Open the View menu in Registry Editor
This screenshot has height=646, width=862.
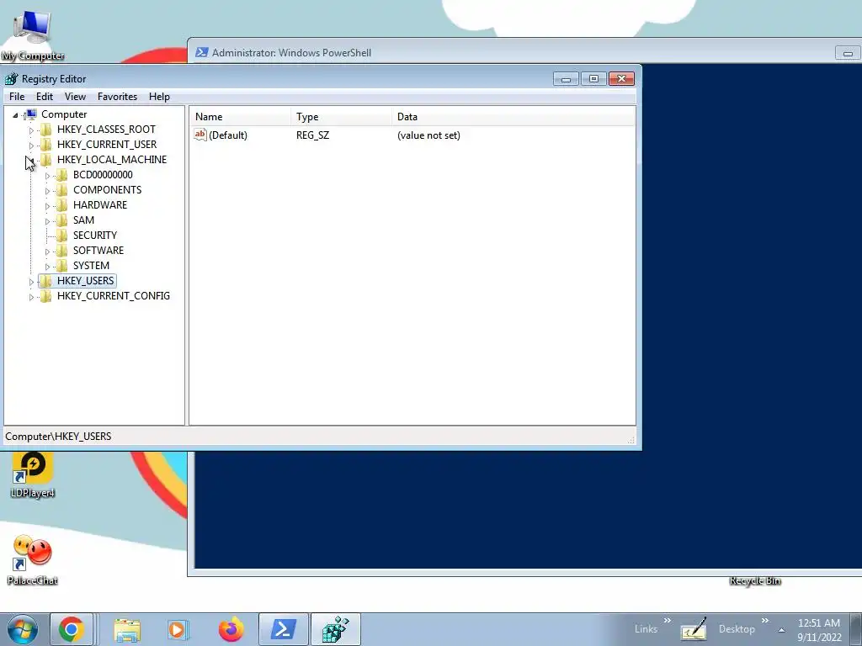75,97
